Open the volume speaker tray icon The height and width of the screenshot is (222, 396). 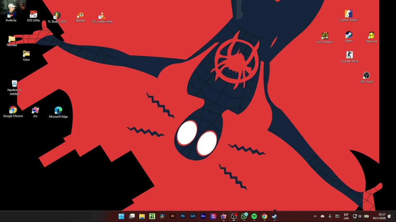pos(360,216)
